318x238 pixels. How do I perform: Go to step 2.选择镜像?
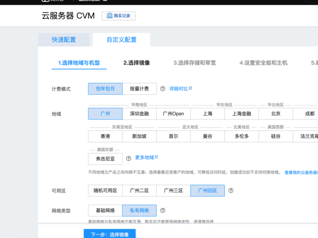pyautogui.click(x=136, y=63)
